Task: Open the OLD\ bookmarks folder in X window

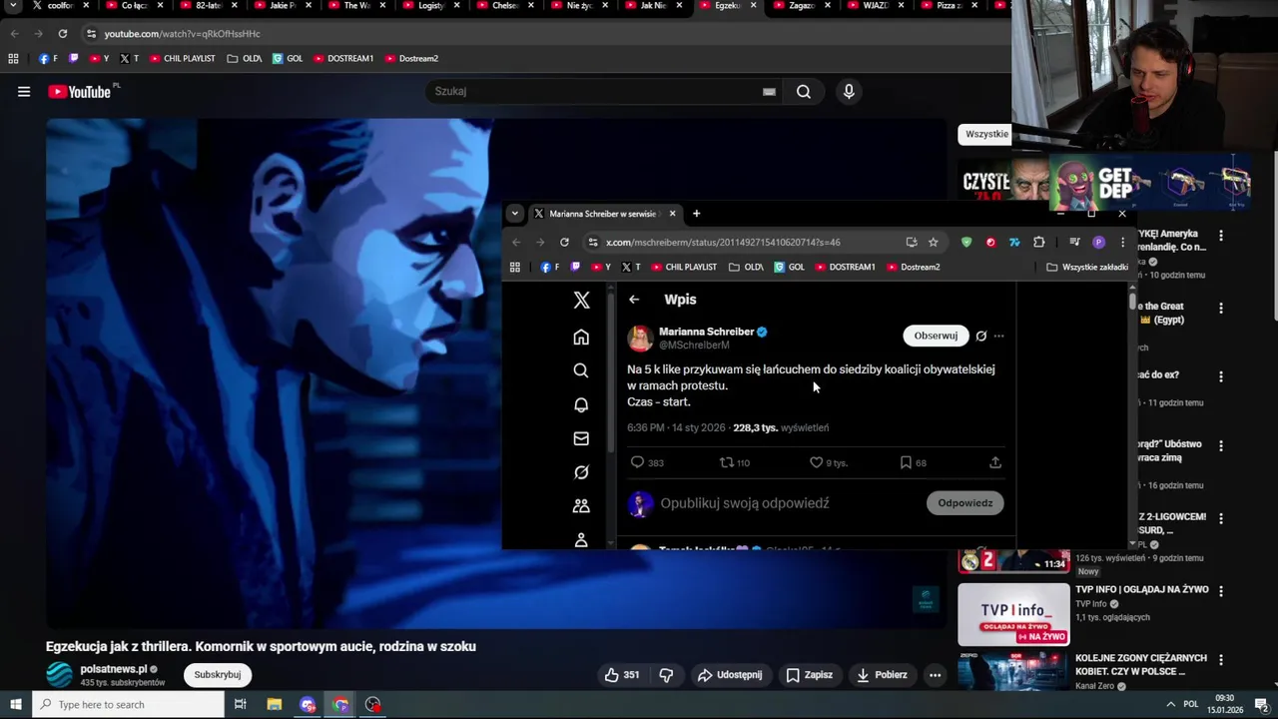Action: 746,267
